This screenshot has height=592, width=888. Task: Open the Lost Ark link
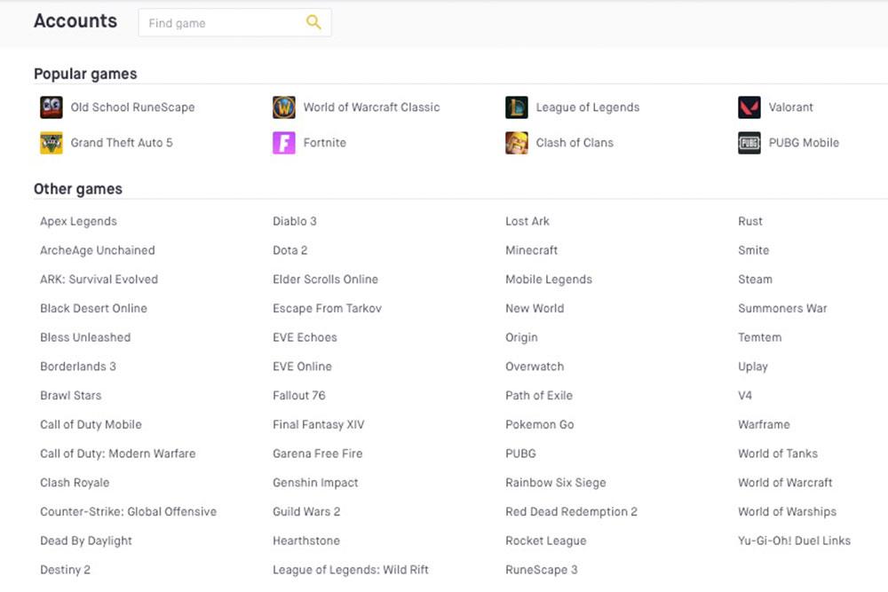527,221
